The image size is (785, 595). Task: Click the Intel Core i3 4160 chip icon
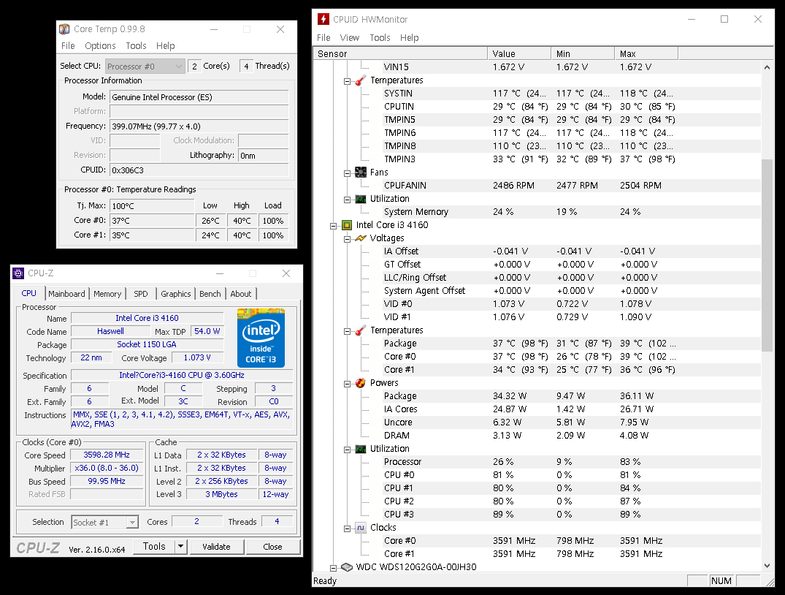coord(348,225)
